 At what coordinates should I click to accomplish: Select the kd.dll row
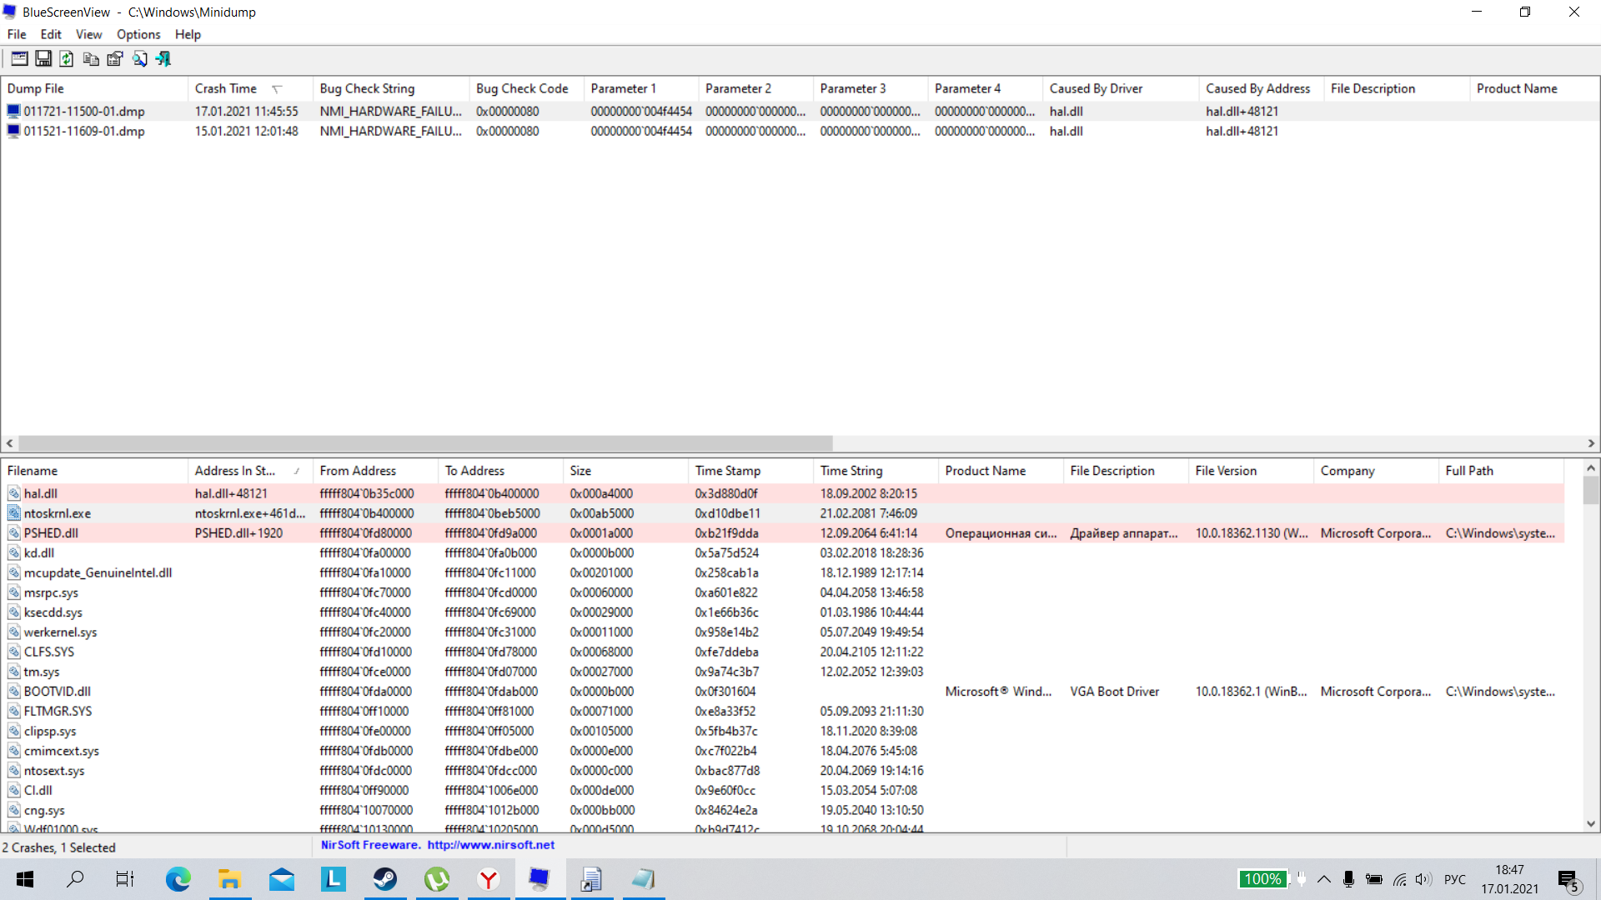tap(782, 552)
